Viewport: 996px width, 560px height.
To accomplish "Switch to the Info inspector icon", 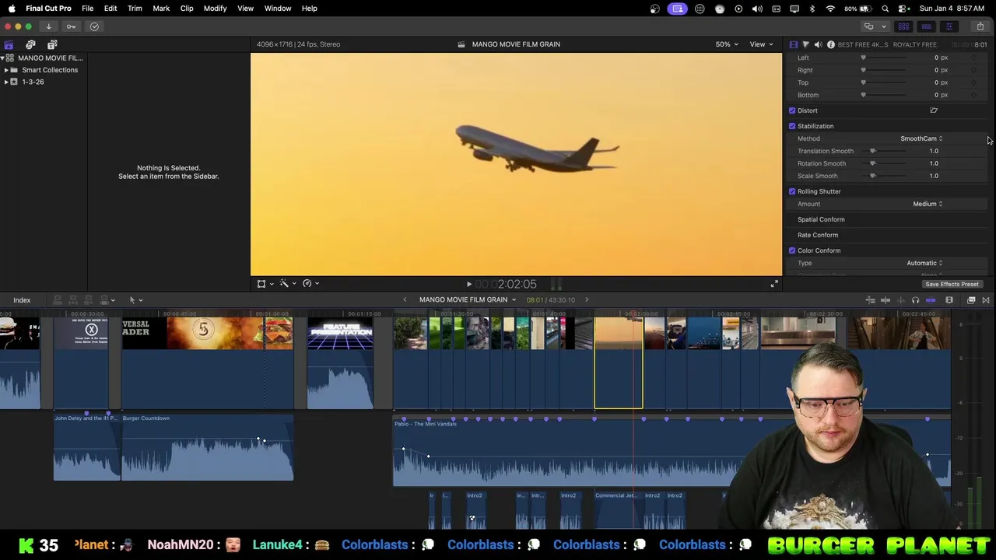I will click(x=830, y=44).
